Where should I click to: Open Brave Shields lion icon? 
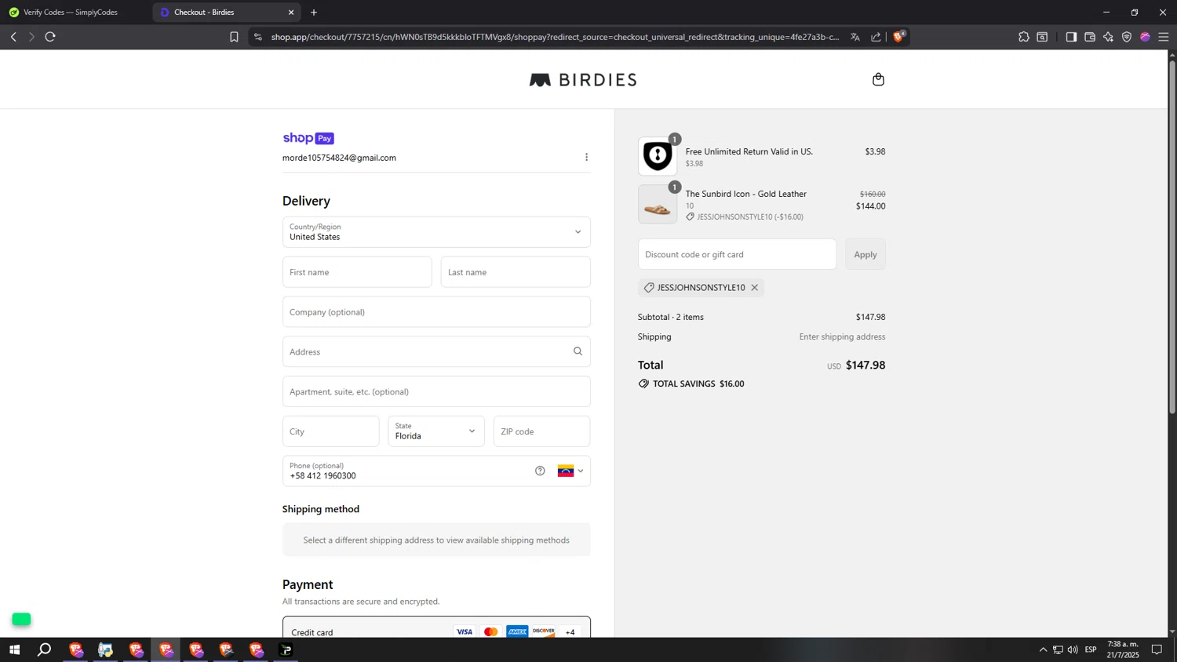tap(899, 36)
